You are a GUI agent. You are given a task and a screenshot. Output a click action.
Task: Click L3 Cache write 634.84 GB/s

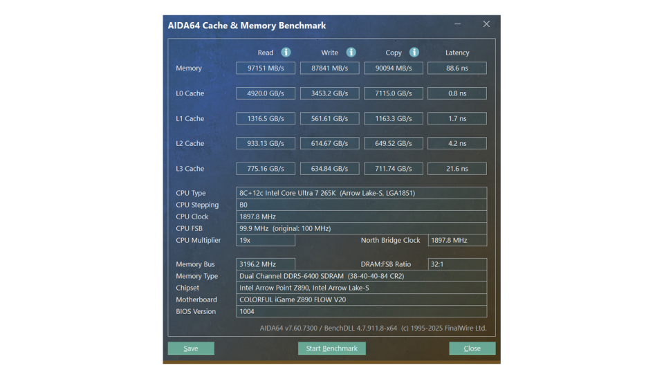329,169
